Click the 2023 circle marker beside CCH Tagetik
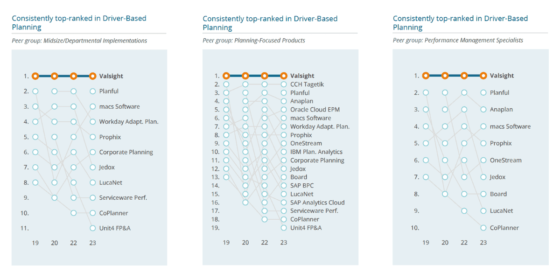 (284, 84)
